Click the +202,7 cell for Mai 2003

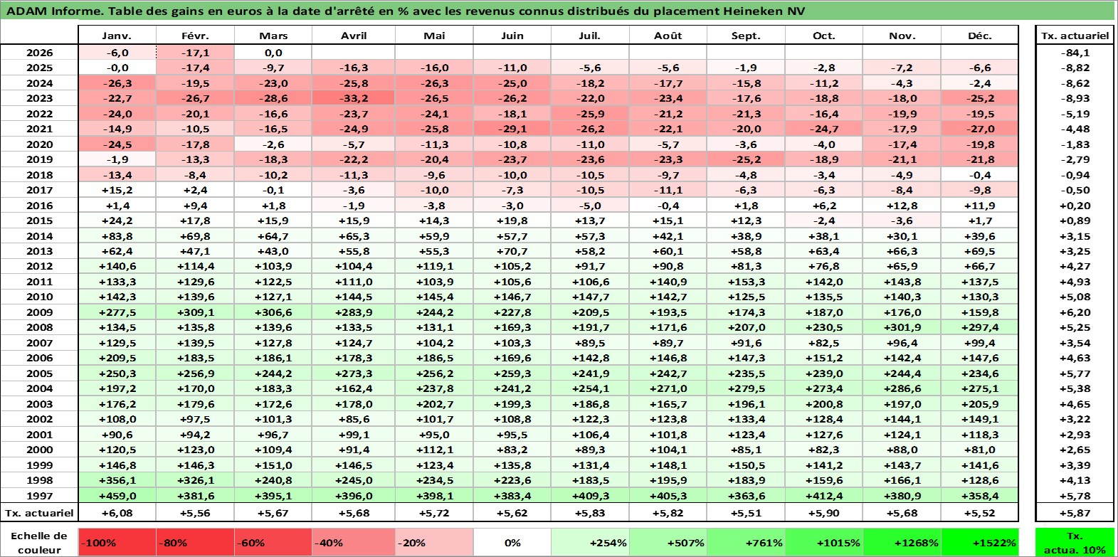click(x=434, y=404)
